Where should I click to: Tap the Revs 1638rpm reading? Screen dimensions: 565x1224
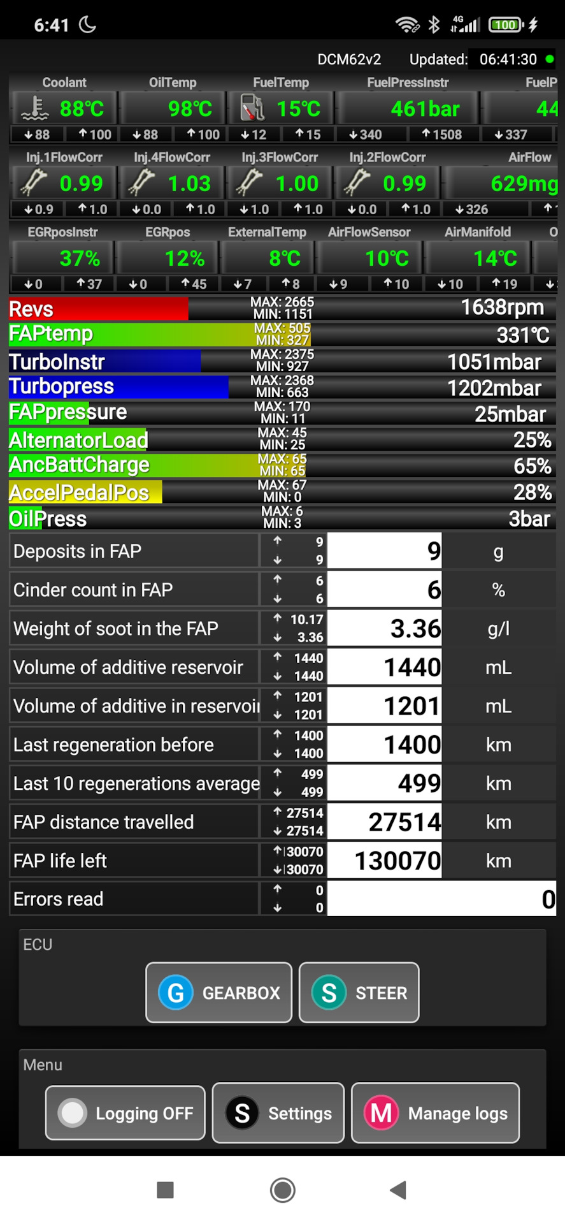pos(503,307)
